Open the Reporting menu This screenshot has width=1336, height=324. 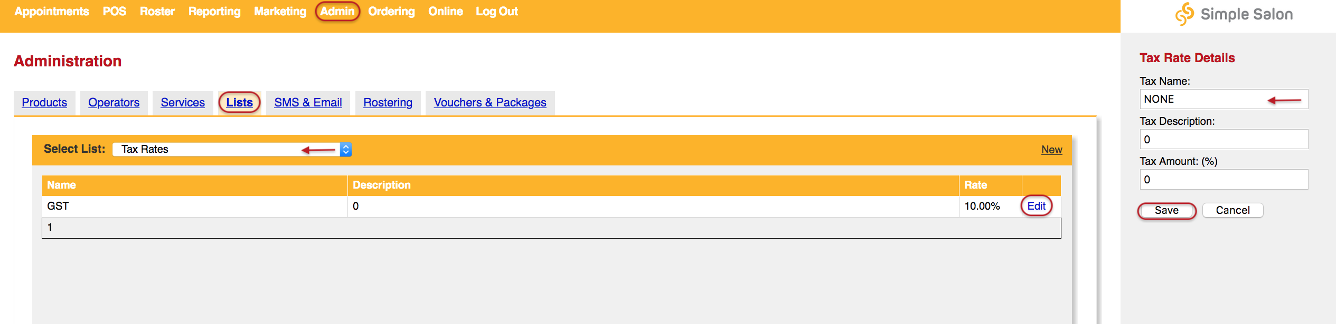coord(214,12)
